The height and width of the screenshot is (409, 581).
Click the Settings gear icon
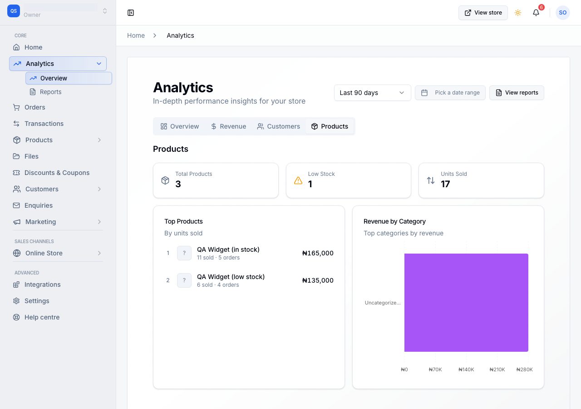click(16, 301)
